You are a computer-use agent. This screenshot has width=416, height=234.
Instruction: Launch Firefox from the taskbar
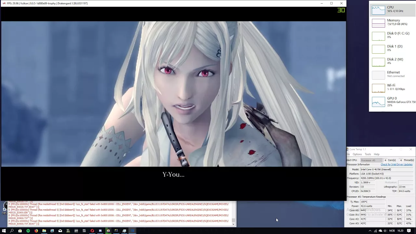click(36, 231)
